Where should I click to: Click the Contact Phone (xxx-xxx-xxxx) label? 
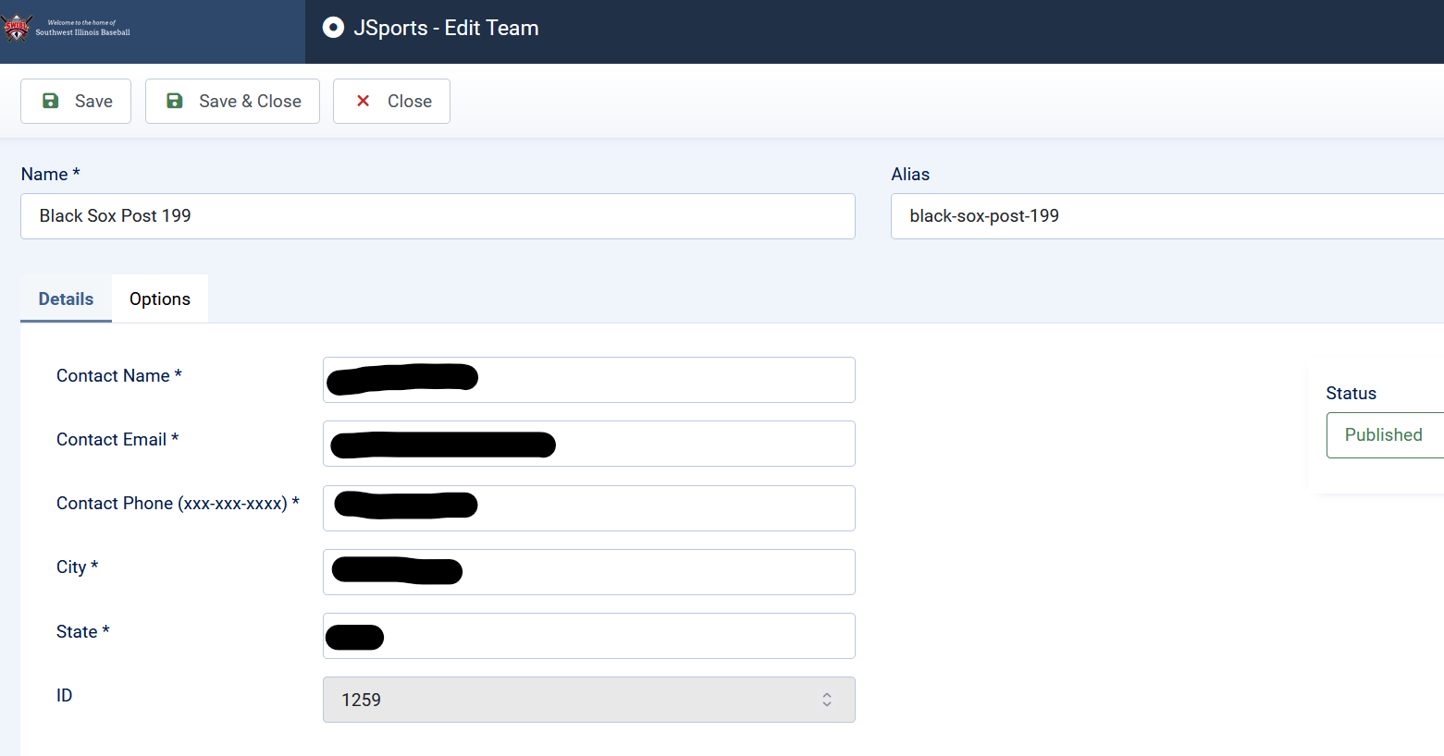pos(178,503)
